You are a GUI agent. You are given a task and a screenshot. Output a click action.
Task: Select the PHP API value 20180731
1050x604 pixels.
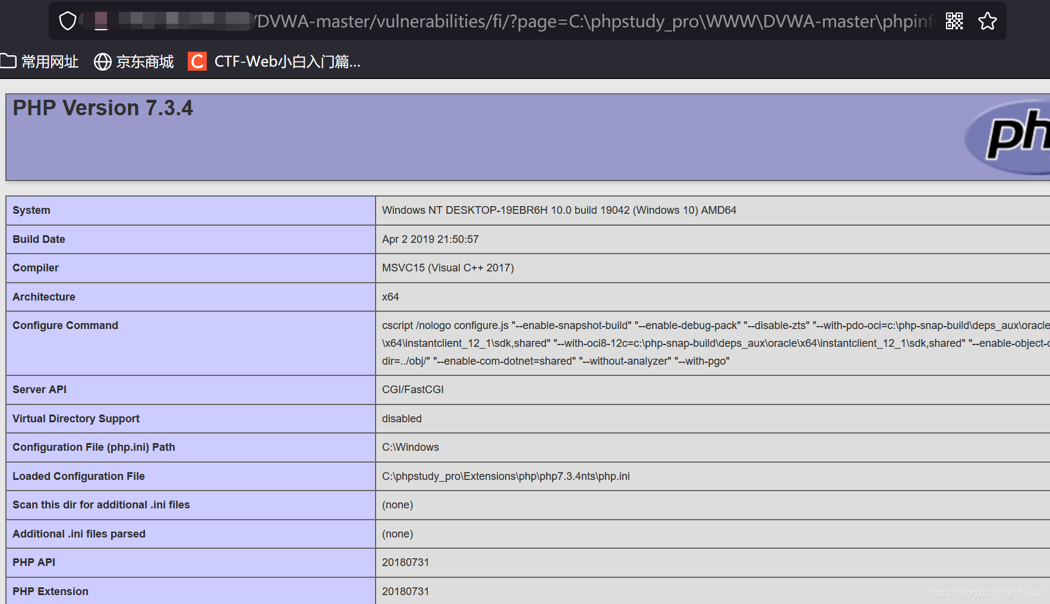coord(405,562)
